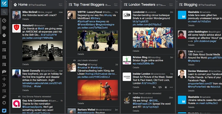
Task: Retweet the Insider London tweet
Action: click(x=160, y=87)
